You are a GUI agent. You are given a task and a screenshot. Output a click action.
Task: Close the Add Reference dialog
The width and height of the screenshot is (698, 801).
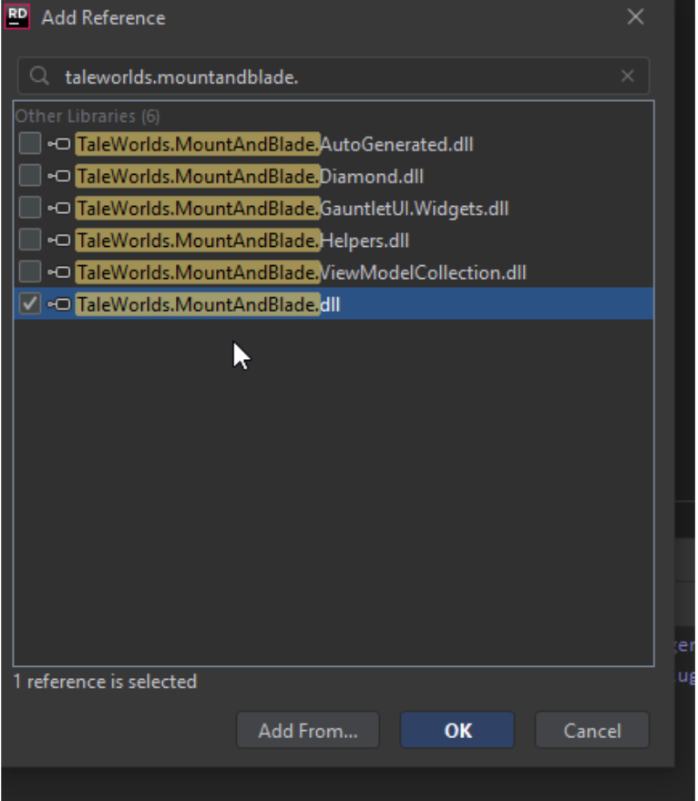pyautogui.click(x=635, y=16)
